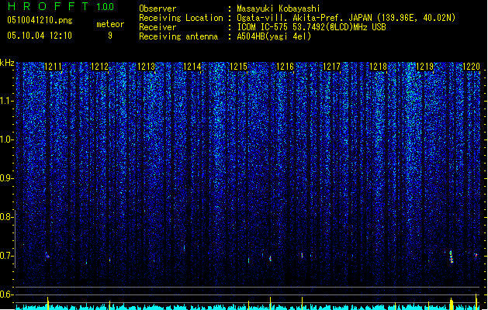488x310 pixels.
Task: Click the 1218 time marker
Action: (378, 66)
